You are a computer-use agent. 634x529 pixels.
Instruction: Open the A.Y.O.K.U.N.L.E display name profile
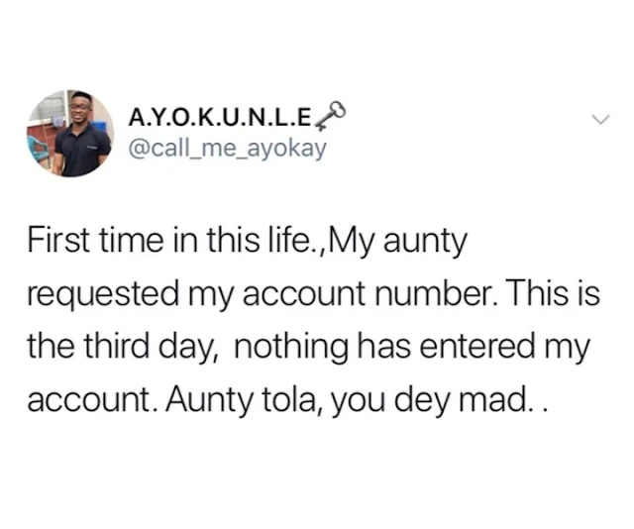[220, 118]
